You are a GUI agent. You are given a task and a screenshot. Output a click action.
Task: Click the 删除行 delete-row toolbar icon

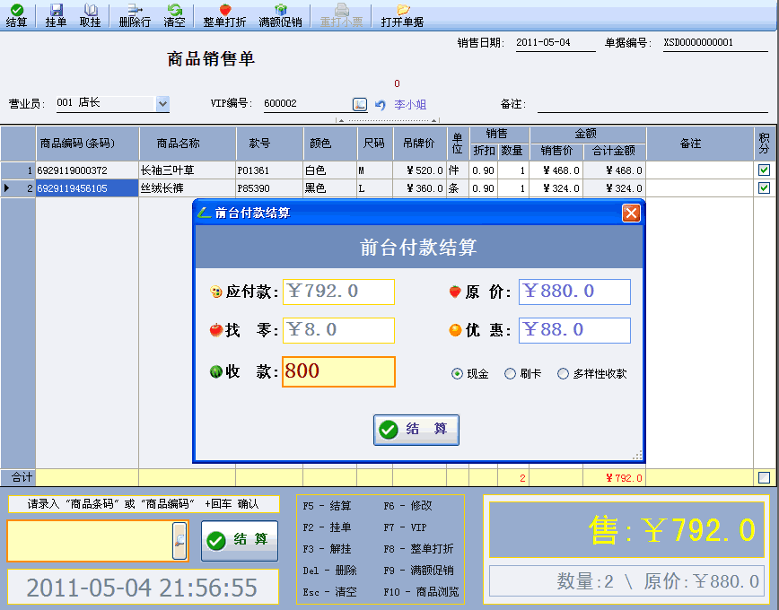click(135, 15)
